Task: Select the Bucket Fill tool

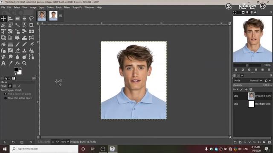Action: [x=3, y=44]
